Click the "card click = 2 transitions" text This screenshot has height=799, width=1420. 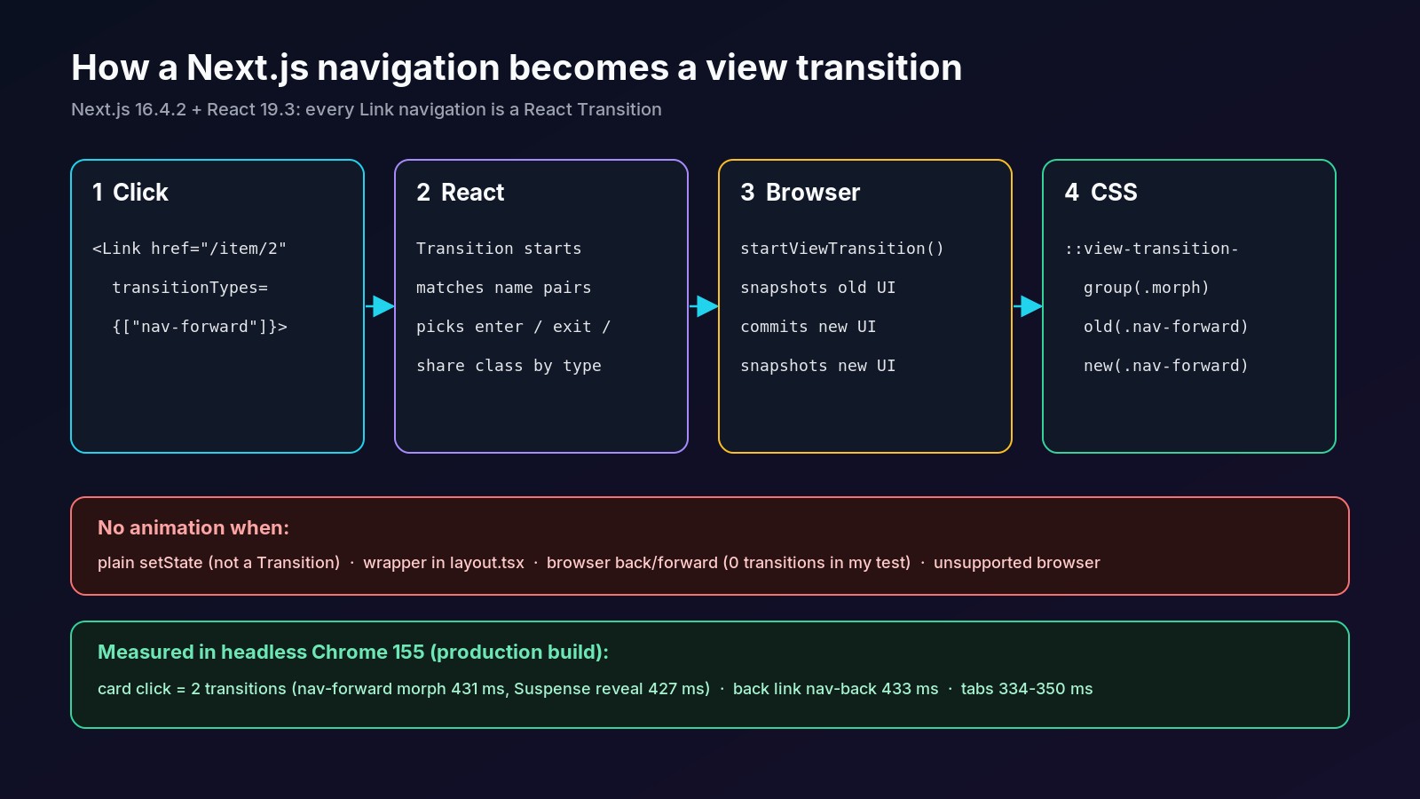point(404,689)
